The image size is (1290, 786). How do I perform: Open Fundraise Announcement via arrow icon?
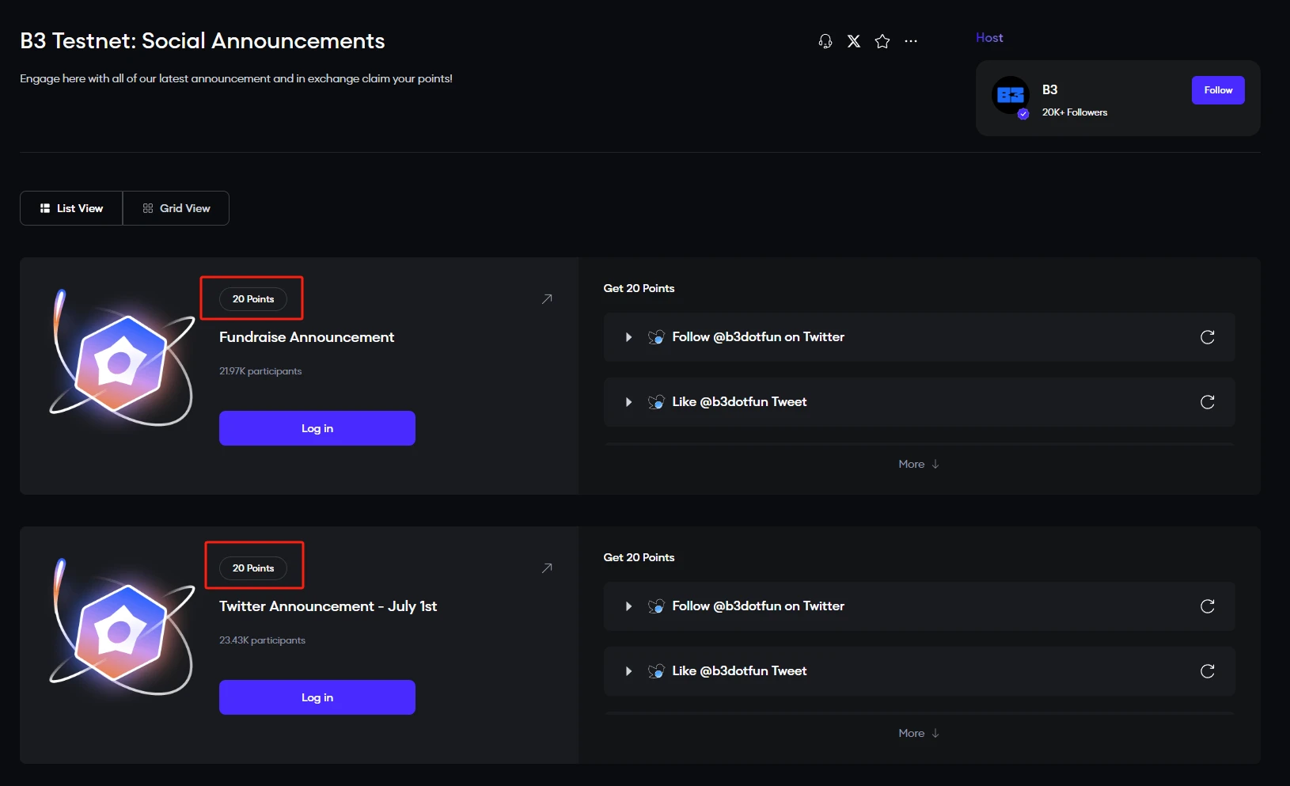[x=547, y=299]
